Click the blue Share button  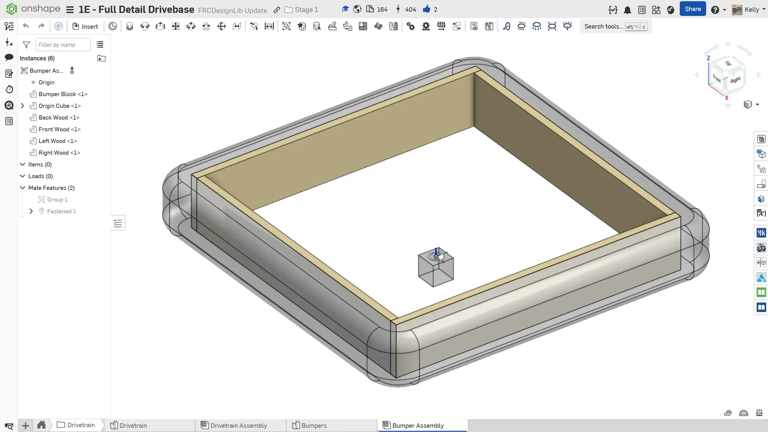click(692, 9)
